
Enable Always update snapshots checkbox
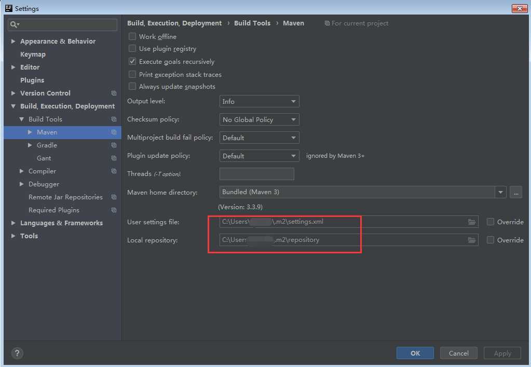coord(132,86)
